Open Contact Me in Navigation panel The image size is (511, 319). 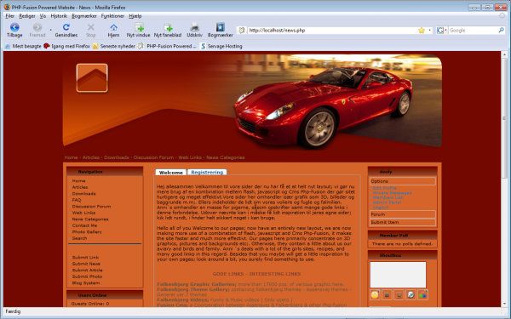(84, 225)
